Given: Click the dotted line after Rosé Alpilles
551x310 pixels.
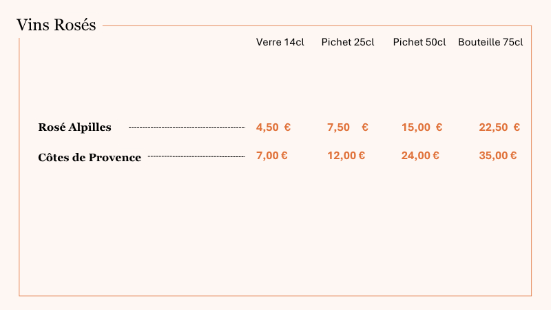Looking at the screenshot, I should tap(187, 127).
